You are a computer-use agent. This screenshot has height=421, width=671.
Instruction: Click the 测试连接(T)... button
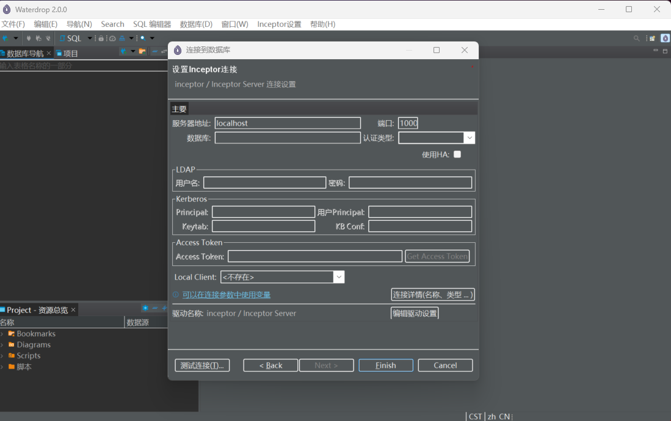point(202,365)
